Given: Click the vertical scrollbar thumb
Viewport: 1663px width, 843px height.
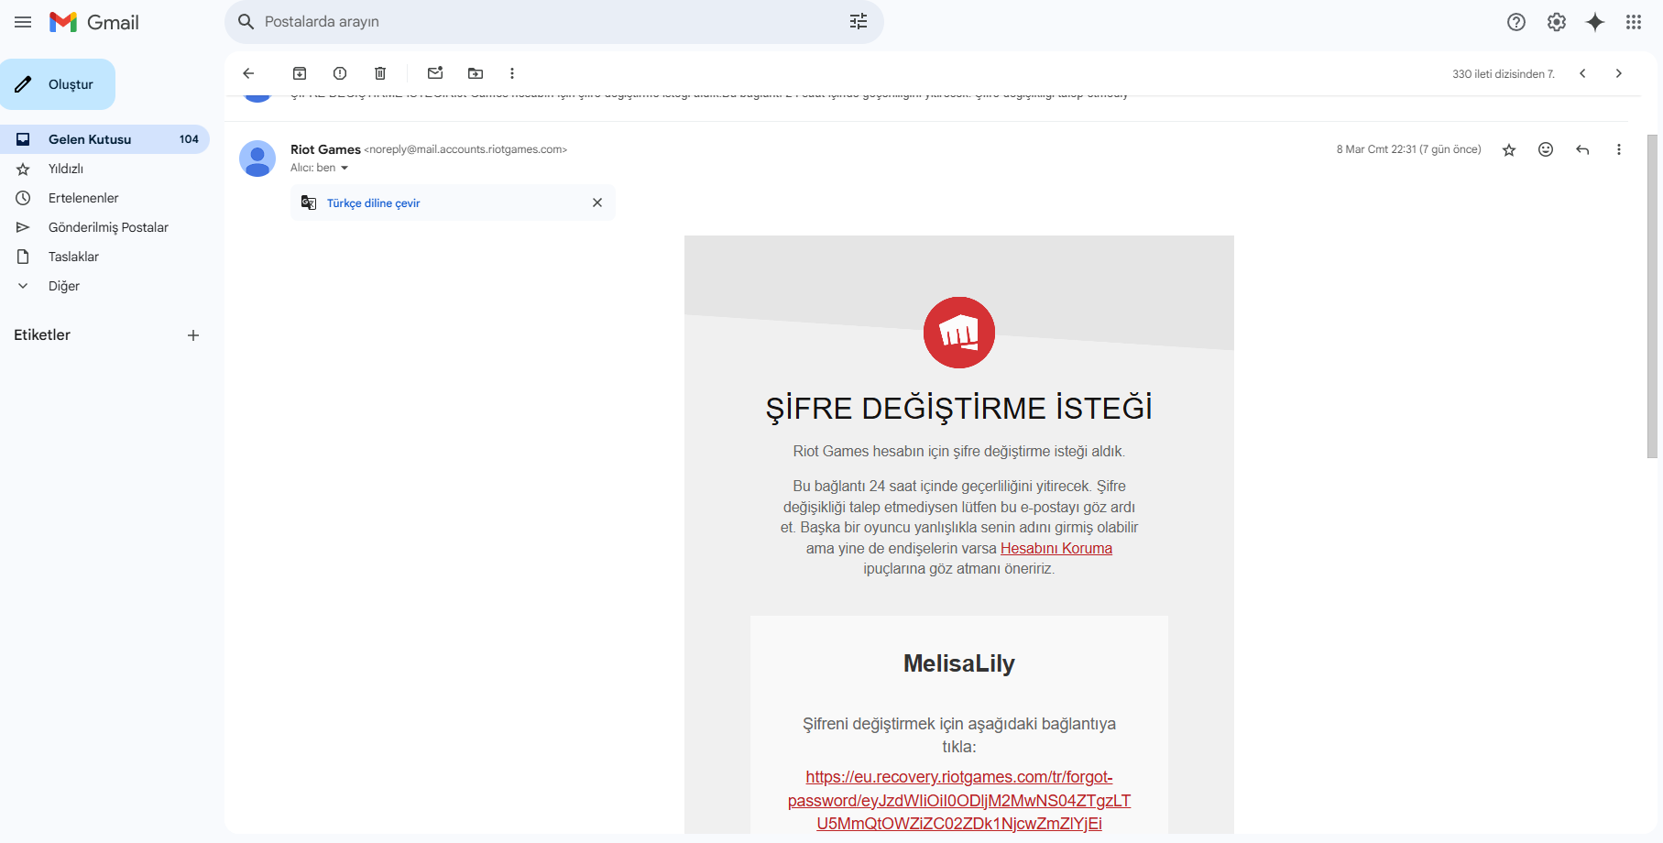Looking at the screenshot, I should (1652, 296).
